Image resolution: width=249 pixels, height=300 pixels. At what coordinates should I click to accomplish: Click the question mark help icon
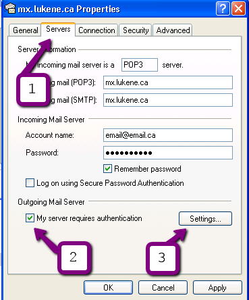(x=223, y=9)
